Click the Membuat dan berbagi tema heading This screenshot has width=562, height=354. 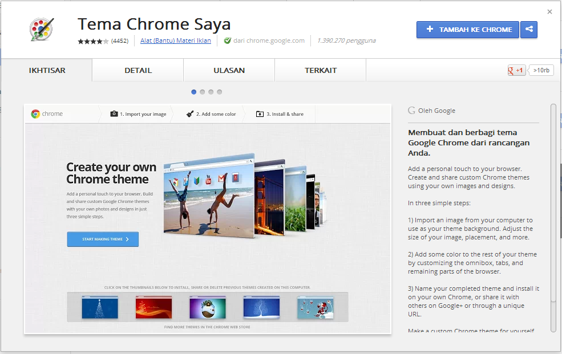[x=468, y=143]
